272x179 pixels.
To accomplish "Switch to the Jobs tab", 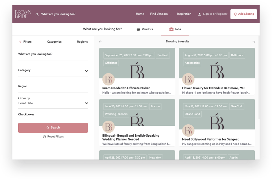I will pyautogui.click(x=175, y=29).
